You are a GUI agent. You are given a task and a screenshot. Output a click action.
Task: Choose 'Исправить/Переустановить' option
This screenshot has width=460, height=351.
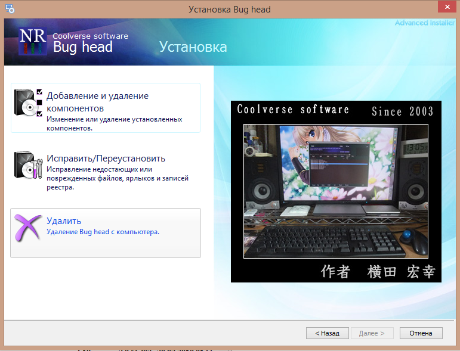pos(106,170)
